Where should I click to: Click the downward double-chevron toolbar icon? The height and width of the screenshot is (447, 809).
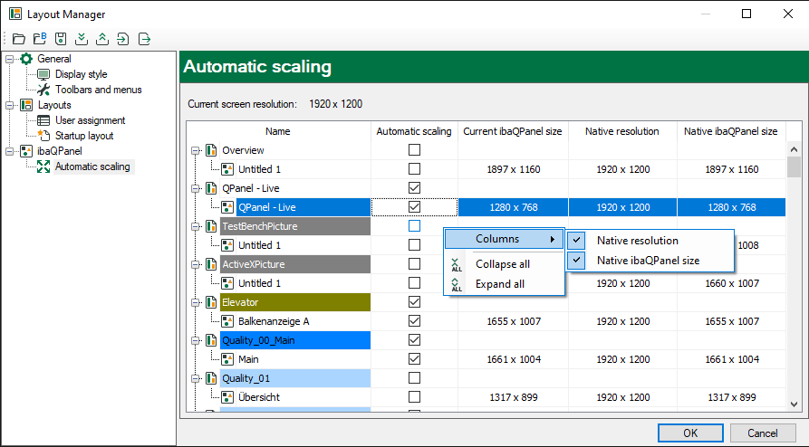[82, 39]
